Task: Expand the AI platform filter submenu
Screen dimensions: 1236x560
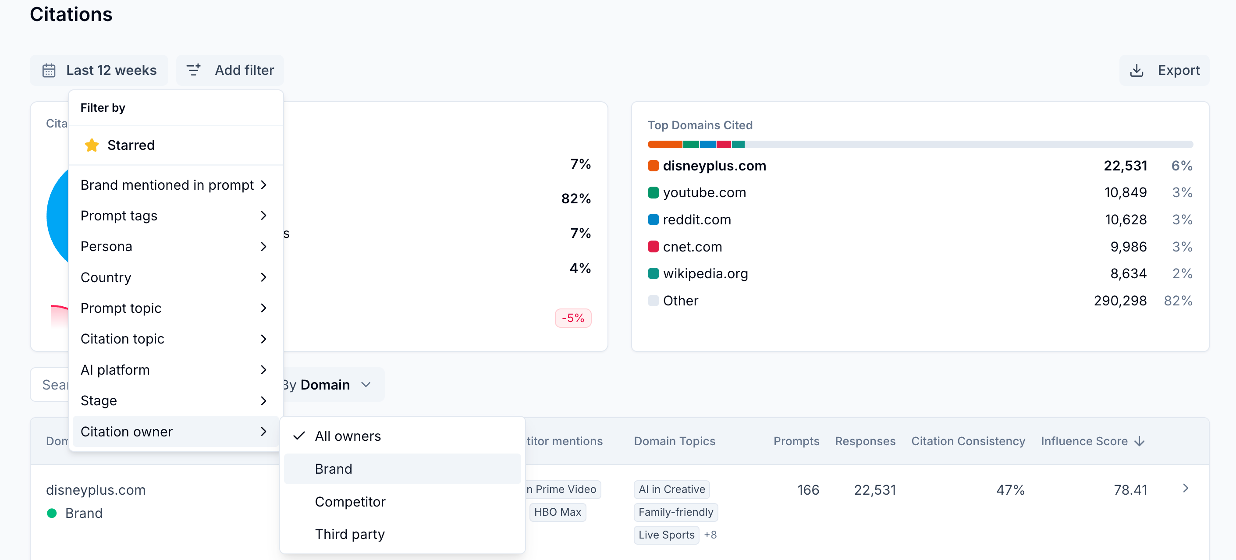Action: (174, 370)
